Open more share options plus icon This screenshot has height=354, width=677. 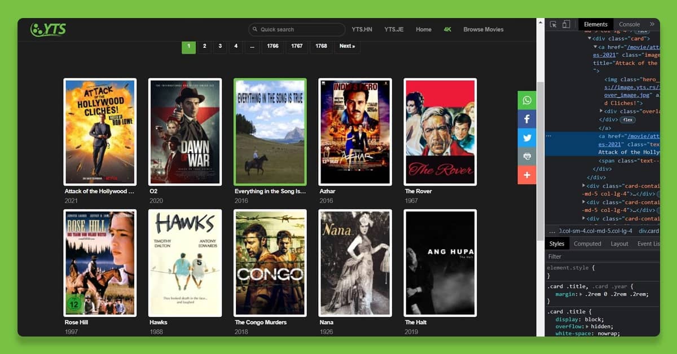tap(527, 175)
